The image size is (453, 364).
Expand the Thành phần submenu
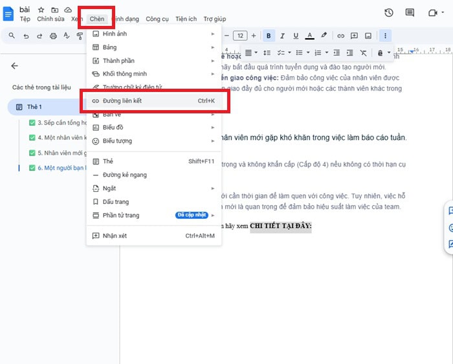point(154,61)
